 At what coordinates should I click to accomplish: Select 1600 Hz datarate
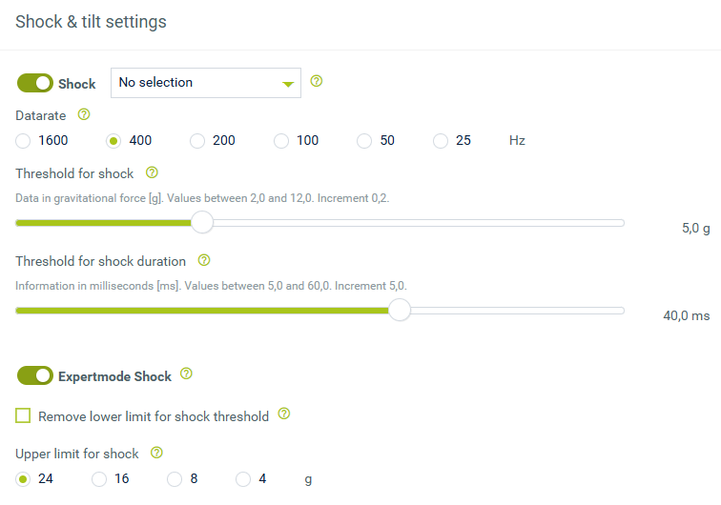(x=23, y=141)
